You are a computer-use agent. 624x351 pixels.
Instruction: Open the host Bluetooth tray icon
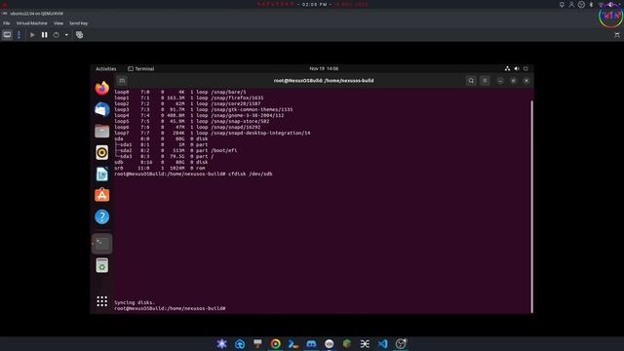pyautogui.click(x=591, y=4)
